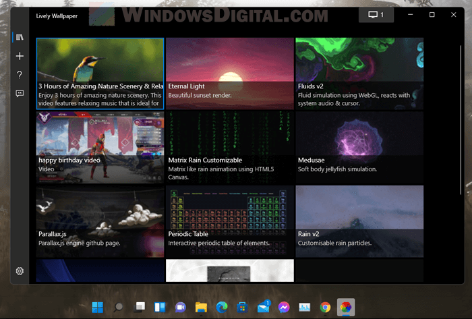Close the Lively Wallpaper window
This screenshot has width=472, height=319.
pyautogui.click(x=454, y=15)
